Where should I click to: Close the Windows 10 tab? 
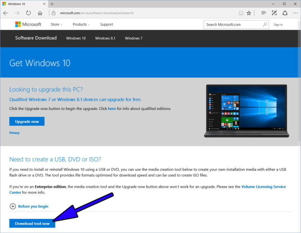click(x=44, y=4)
